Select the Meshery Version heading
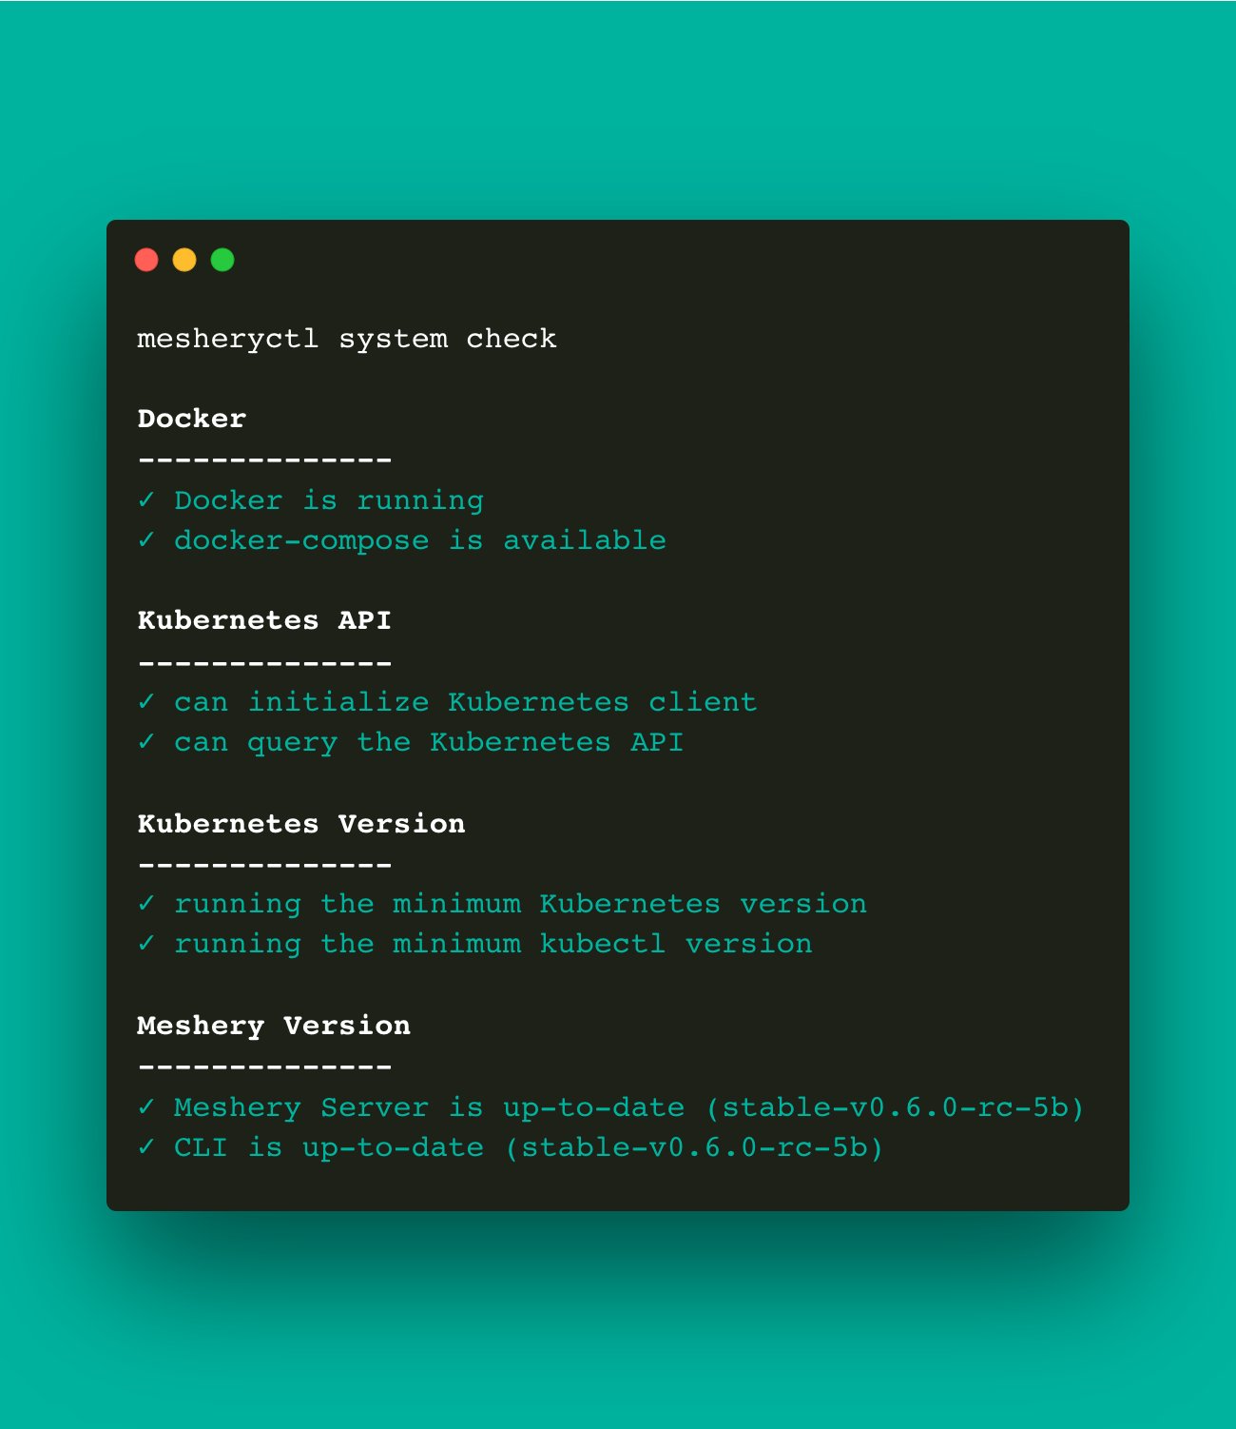1236x1429 pixels. pos(274,1026)
